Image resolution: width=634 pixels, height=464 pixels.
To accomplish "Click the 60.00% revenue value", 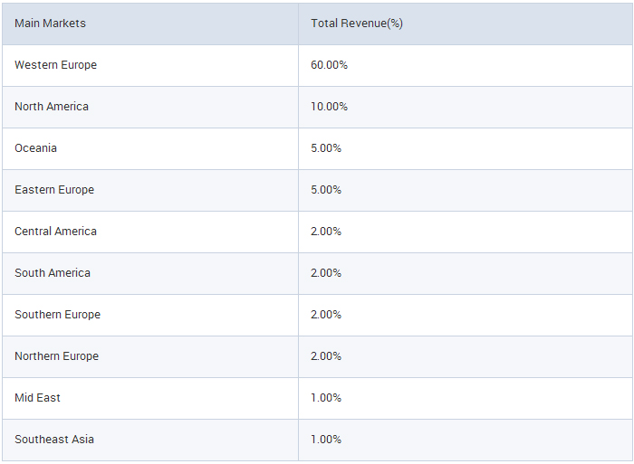I will tap(329, 65).
